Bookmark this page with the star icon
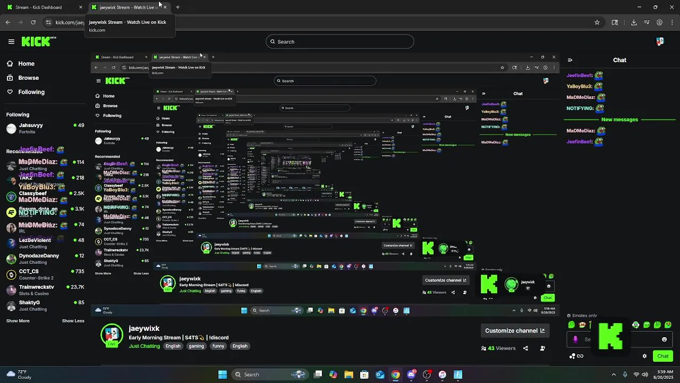 (x=597, y=22)
